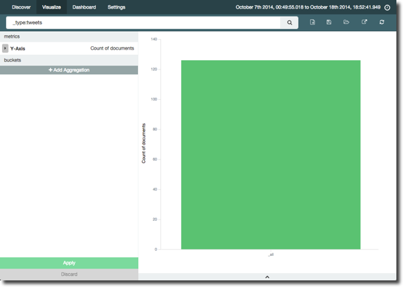
Task: Expand the bottom chevron under the chart
Action: [267, 276]
